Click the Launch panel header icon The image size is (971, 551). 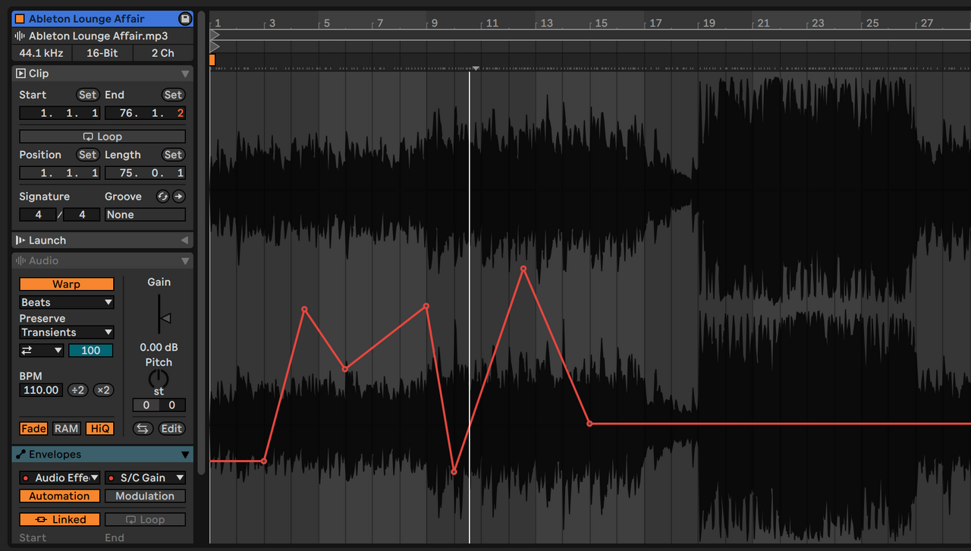click(20, 241)
